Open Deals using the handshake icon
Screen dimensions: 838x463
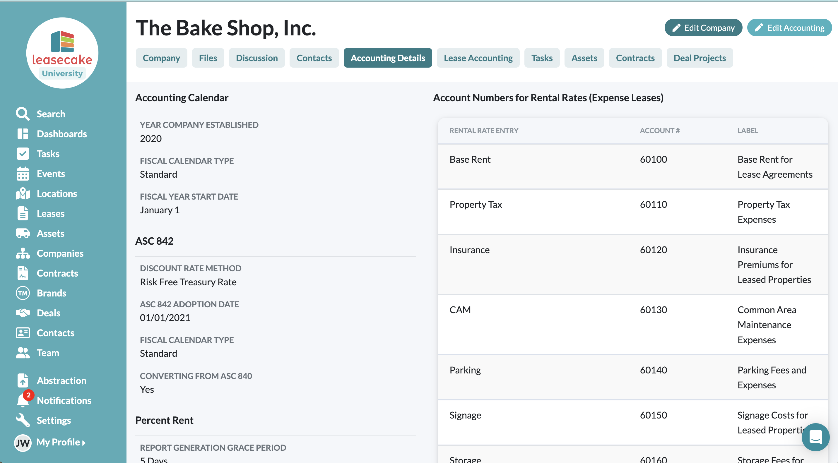coord(23,313)
